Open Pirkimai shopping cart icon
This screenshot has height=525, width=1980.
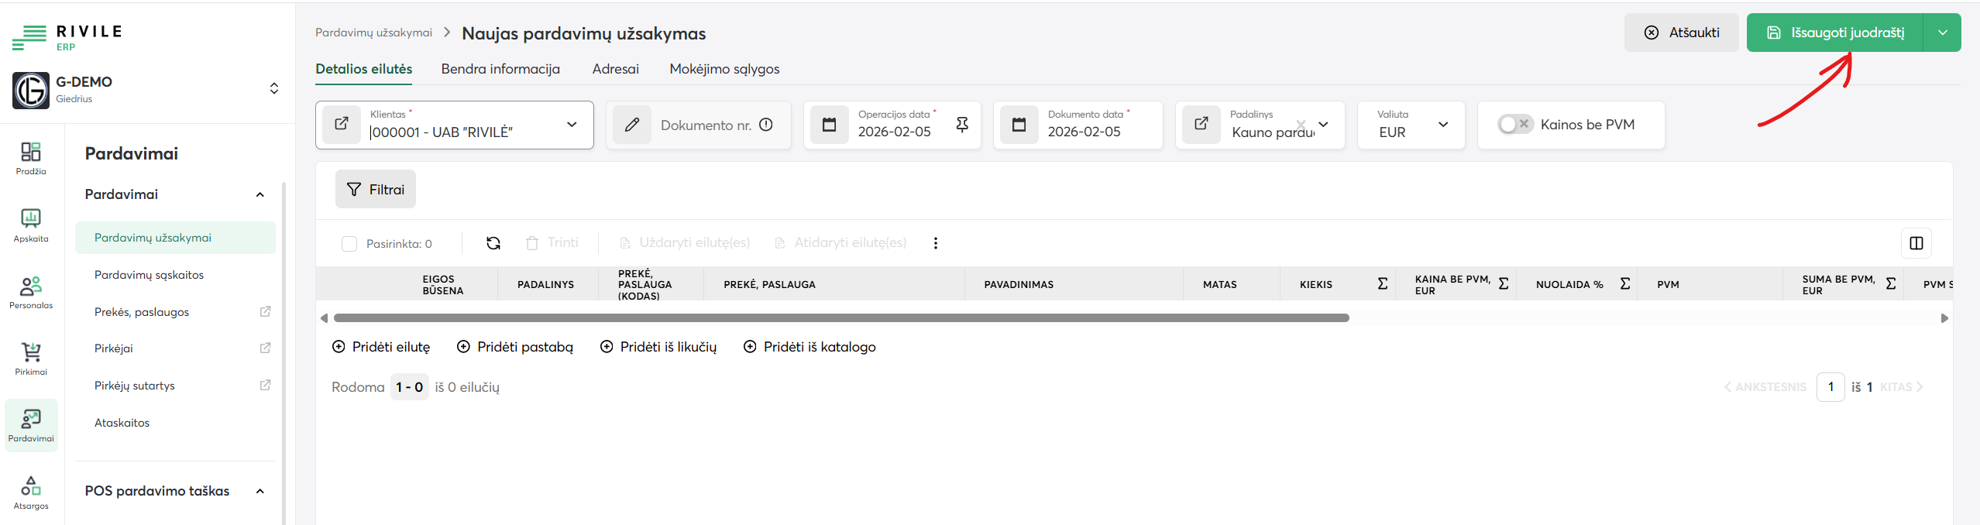tap(31, 359)
